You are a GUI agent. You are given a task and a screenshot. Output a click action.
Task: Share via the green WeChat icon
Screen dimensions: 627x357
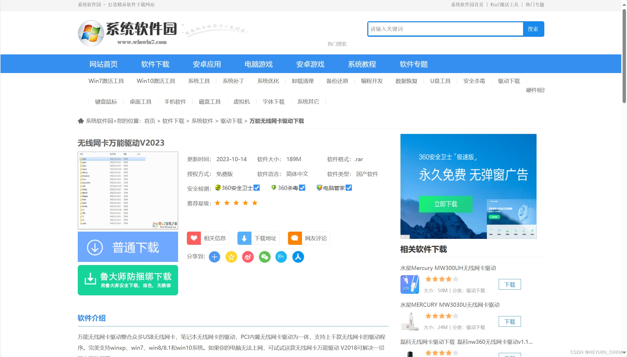(265, 257)
